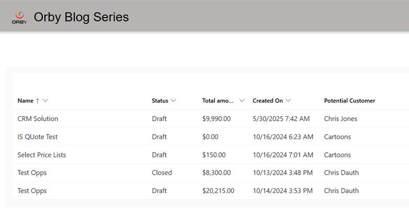This screenshot has height=215, width=409.
Task: Click the Name column header label
Action: (26, 101)
